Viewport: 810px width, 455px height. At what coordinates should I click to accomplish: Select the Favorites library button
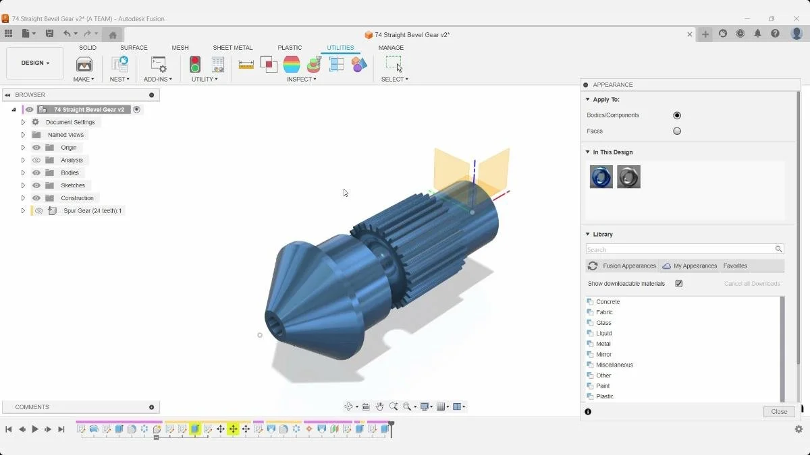pos(735,266)
